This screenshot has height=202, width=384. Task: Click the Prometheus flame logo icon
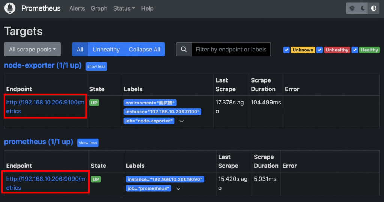click(x=10, y=8)
